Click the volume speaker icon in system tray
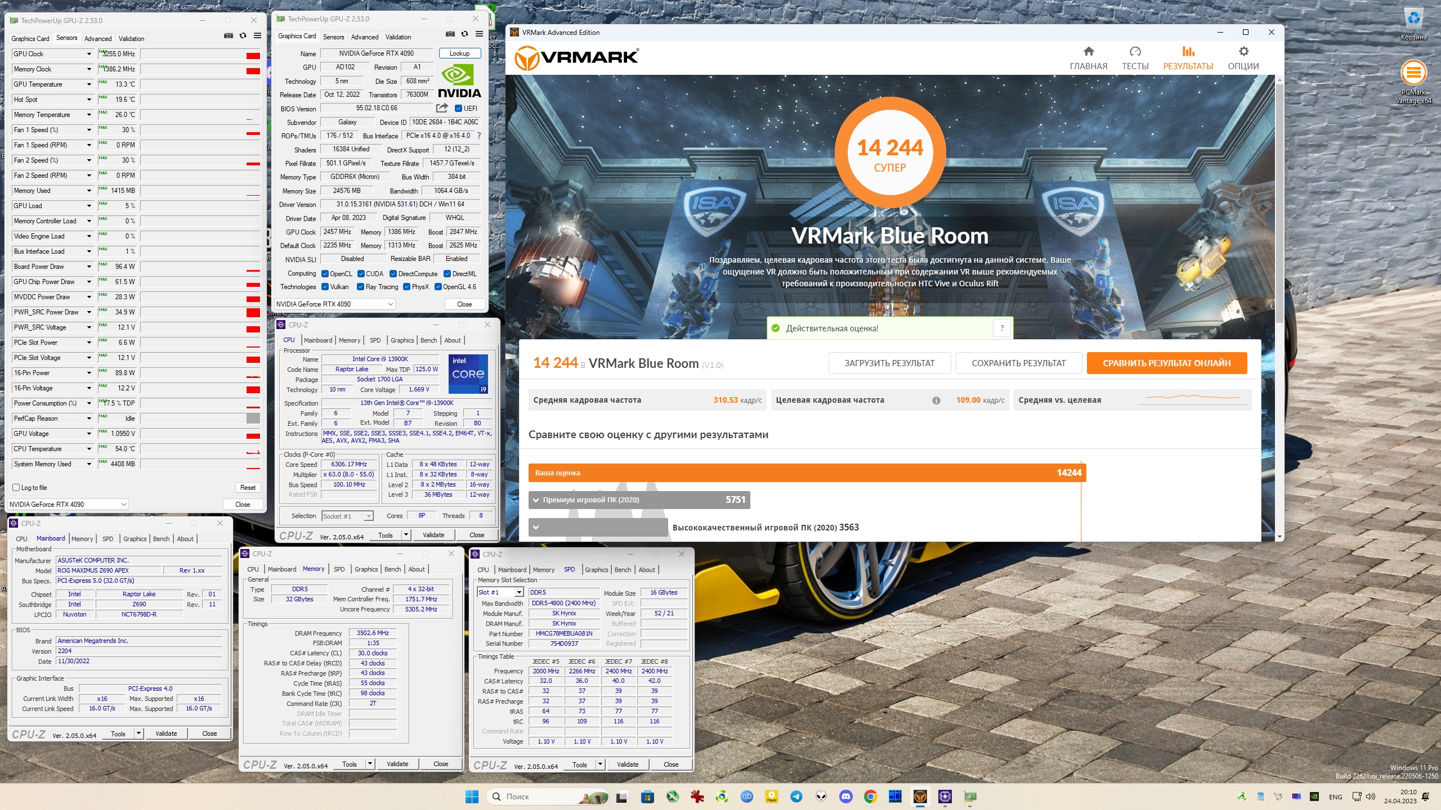1441x810 pixels. tap(1370, 796)
